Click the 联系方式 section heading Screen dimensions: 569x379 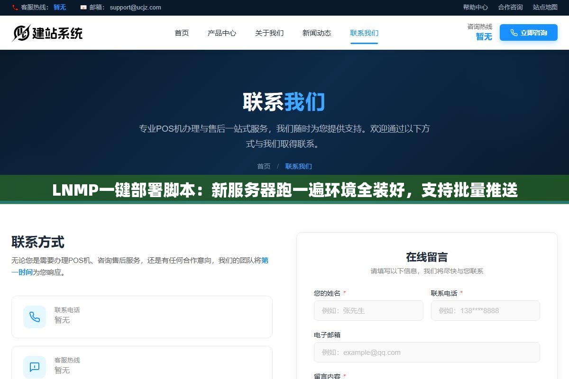[x=38, y=242]
